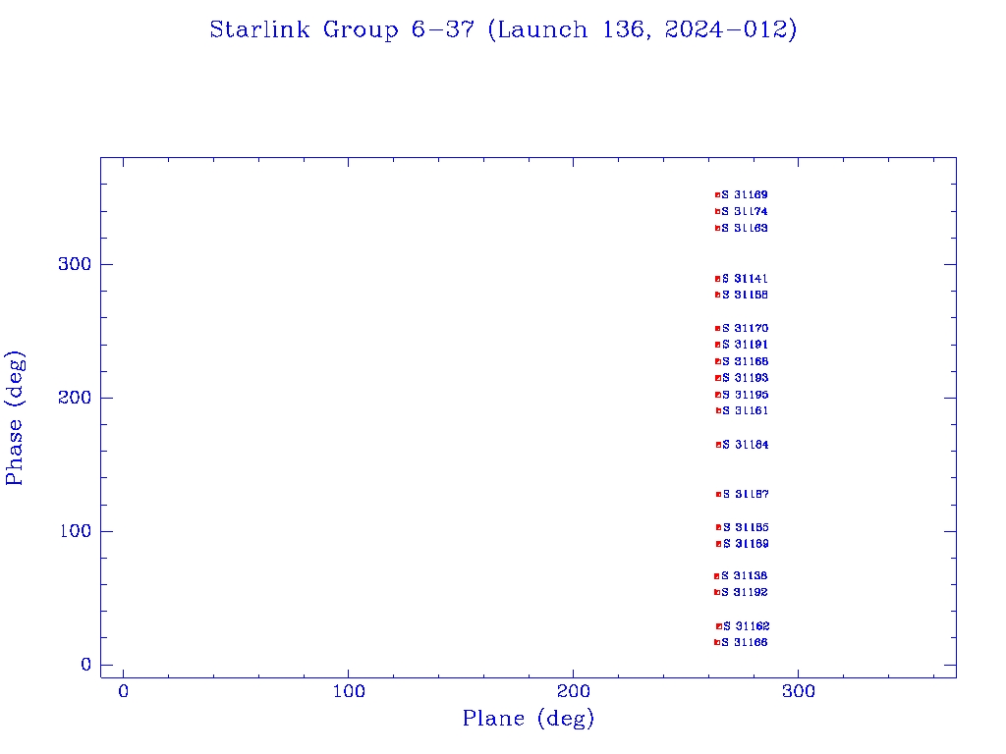Click the red marker beside S 31187
The image size is (1006, 754).
(x=718, y=495)
